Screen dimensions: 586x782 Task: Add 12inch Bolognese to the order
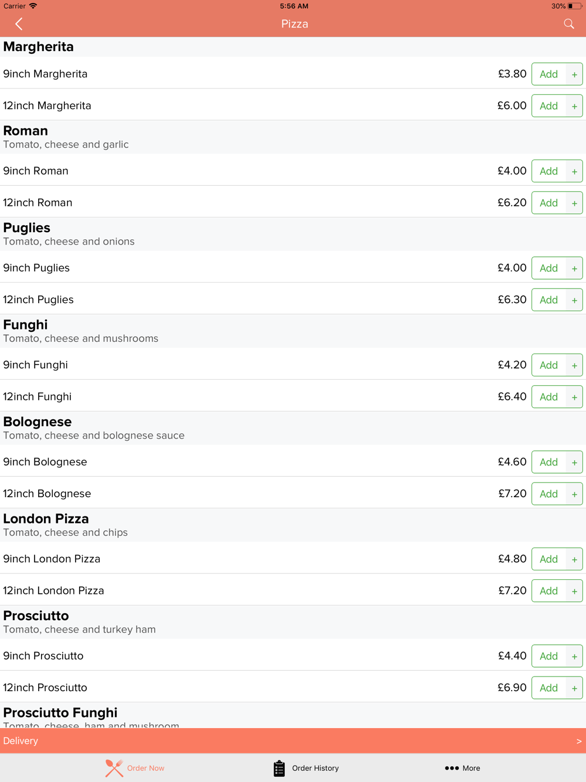549,494
